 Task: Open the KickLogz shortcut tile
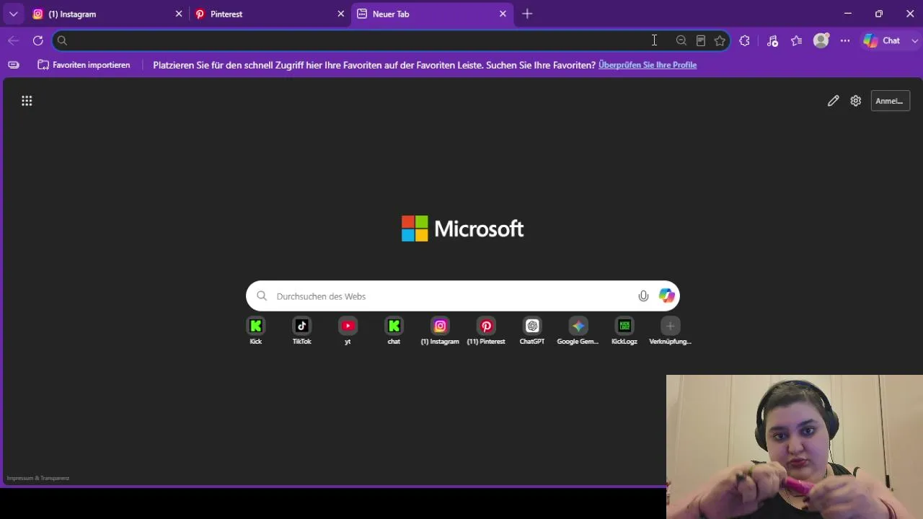[624, 332]
